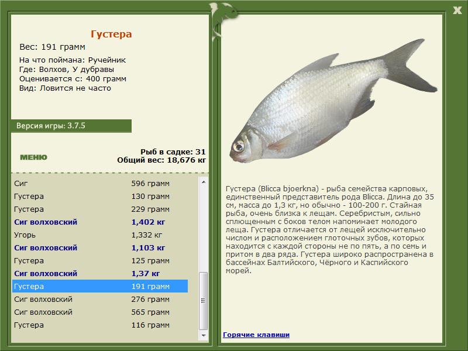Image resolution: width=468 pixels, height=351 pixels.
Task: Select the Сиг волховский 1,37 кг row
Action: [x=99, y=273]
